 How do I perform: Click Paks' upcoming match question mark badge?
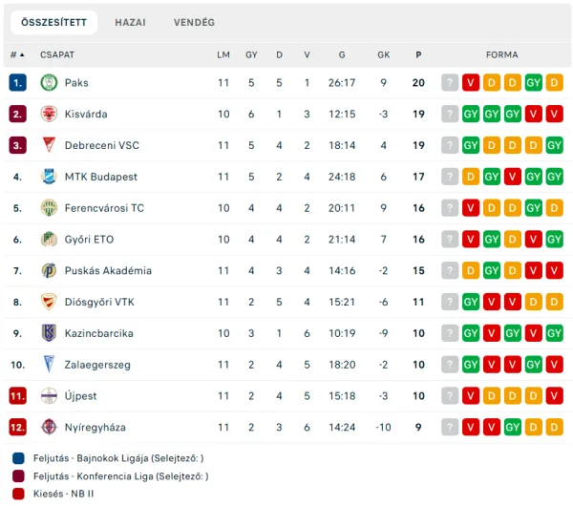tap(450, 83)
